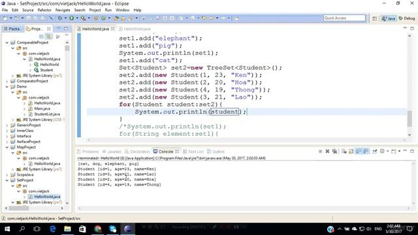418x235 pixels.
Task: Open the Window menu
Action: [x=122, y=10]
